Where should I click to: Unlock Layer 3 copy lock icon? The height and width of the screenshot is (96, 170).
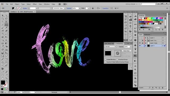pyautogui.click(x=143, y=43)
